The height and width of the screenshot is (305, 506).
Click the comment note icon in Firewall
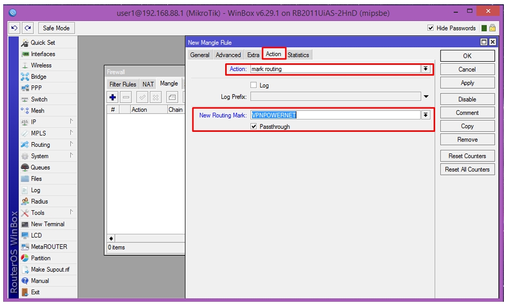point(172,97)
